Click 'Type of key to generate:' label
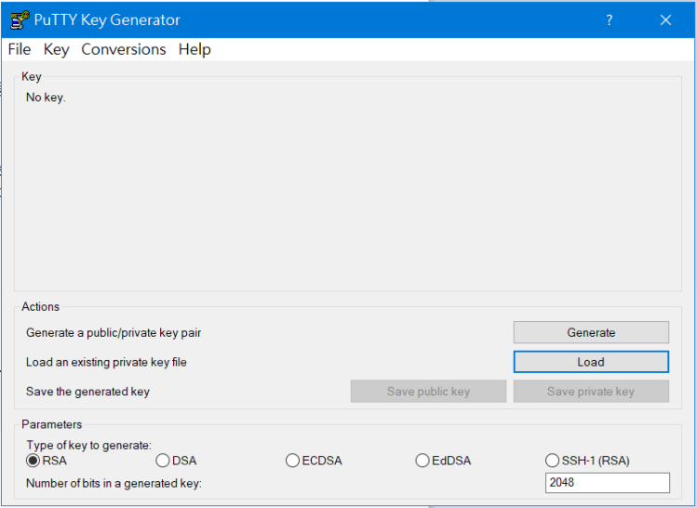Screen dimensions: 697x508 coord(89,445)
